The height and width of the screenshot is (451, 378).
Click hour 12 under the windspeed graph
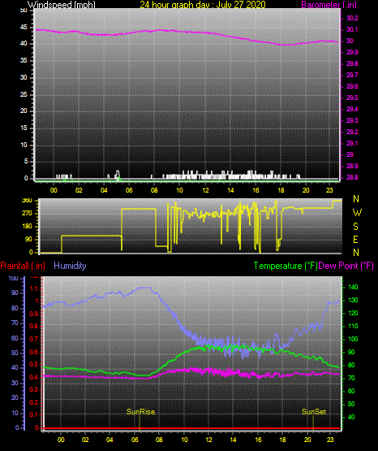point(205,190)
